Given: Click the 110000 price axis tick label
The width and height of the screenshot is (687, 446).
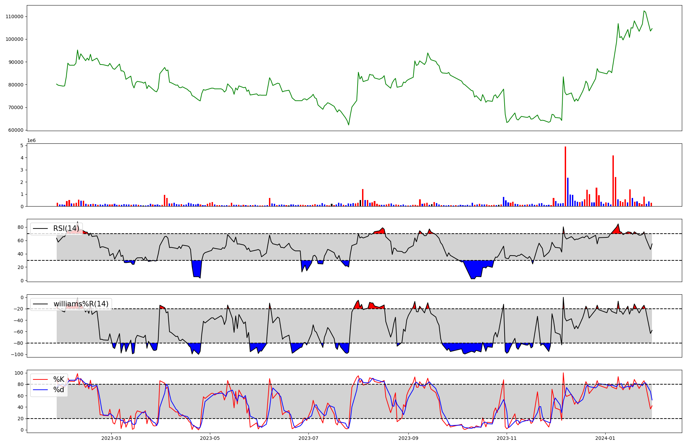Looking at the screenshot, I should pyautogui.click(x=14, y=16).
